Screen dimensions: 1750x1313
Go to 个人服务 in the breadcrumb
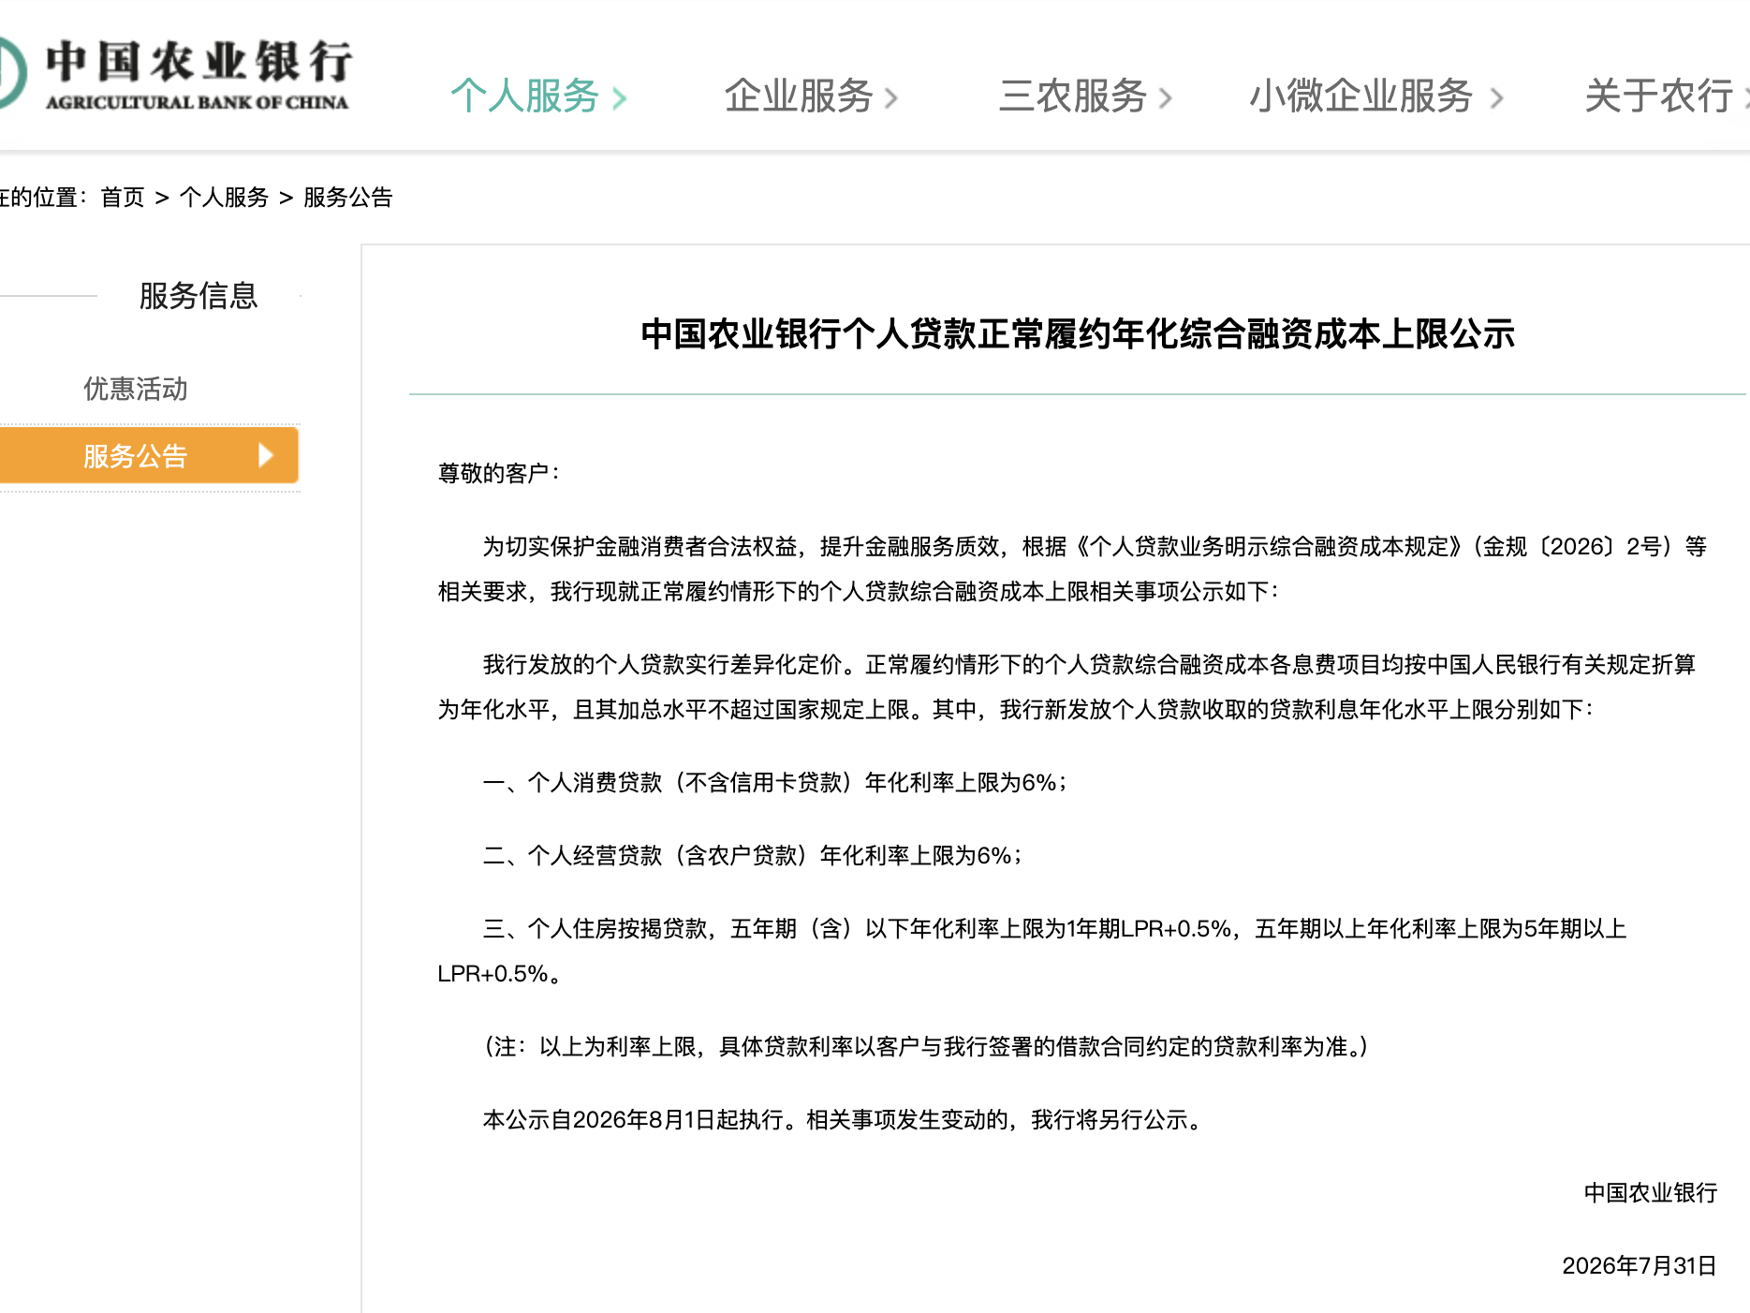pyautogui.click(x=224, y=198)
